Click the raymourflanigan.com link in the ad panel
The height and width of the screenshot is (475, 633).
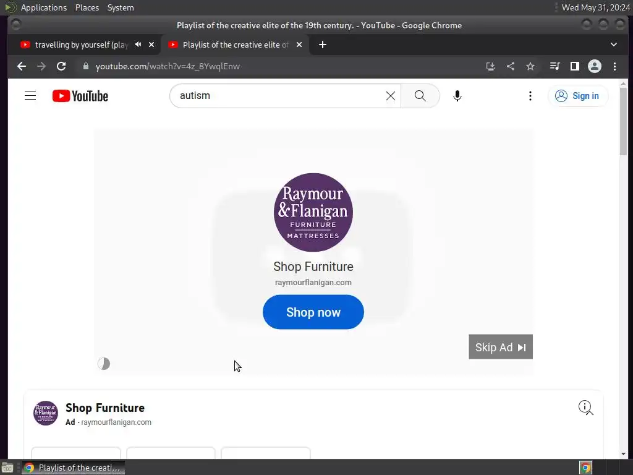pyautogui.click(x=116, y=422)
